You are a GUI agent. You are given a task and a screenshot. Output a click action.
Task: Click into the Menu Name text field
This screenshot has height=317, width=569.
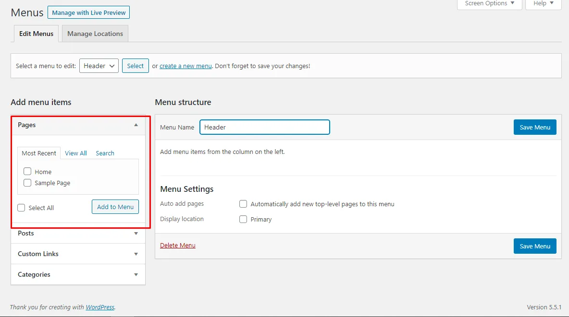pyautogui.click(x=264, y=127)
